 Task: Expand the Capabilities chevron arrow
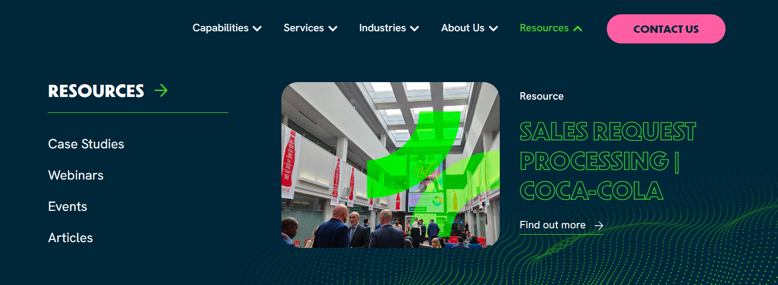(257, 29)
